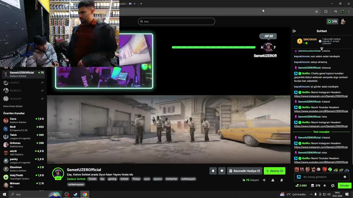Click the chat identity badge icon
Image resolution: width=353 pixels, height=198 pixels.
tap(298, 177)
